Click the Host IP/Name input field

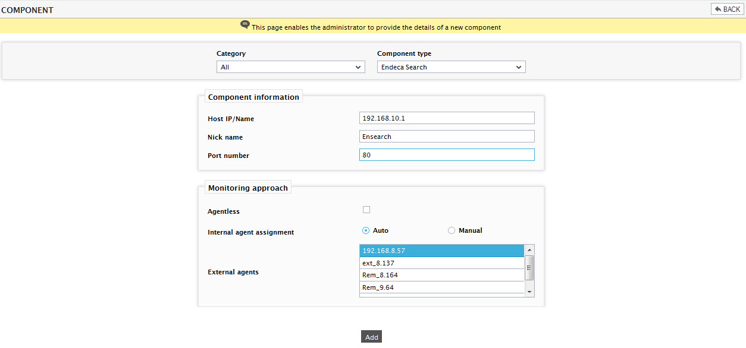point(447,118)
